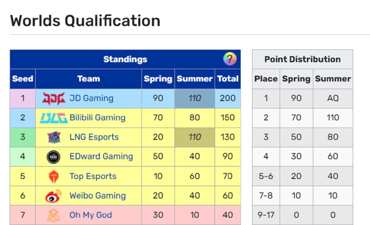Click the Weibo Gaming eye logo
Screen dimensions: 370x225
(53, 196)
